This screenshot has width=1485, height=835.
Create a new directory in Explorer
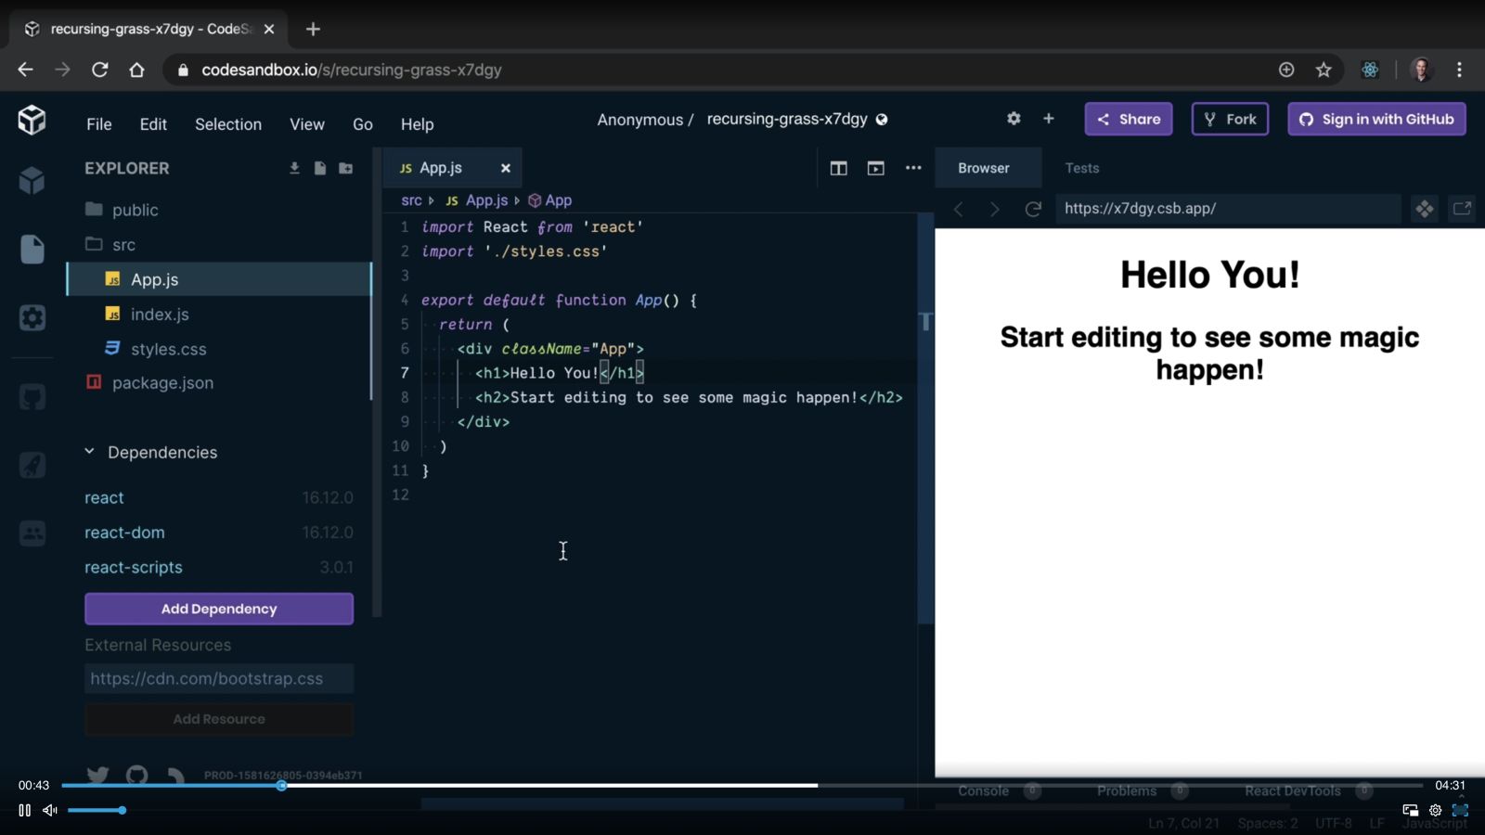tap(345, 168)
